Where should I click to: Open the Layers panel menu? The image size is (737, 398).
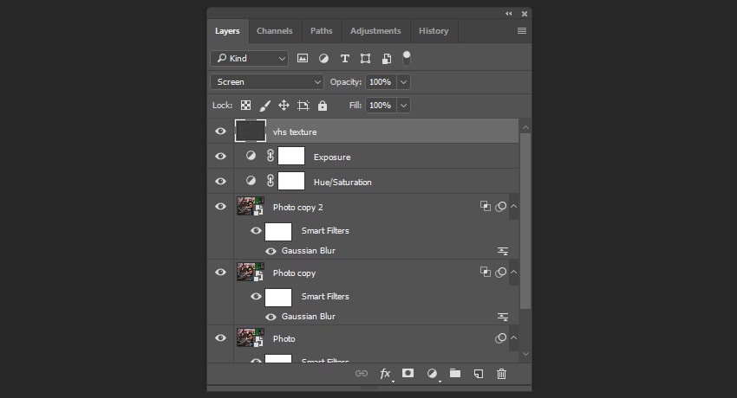point(522,31)
